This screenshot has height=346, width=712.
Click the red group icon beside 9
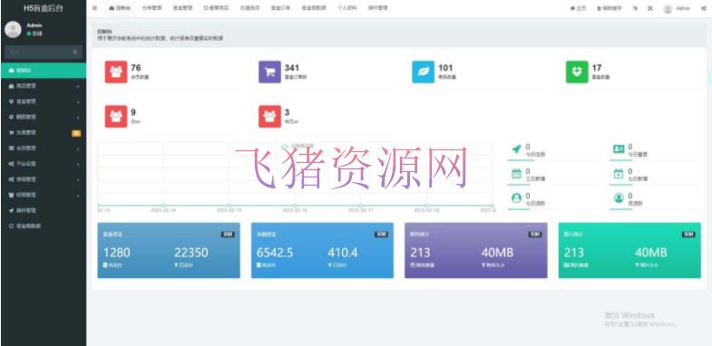(116, 117)
